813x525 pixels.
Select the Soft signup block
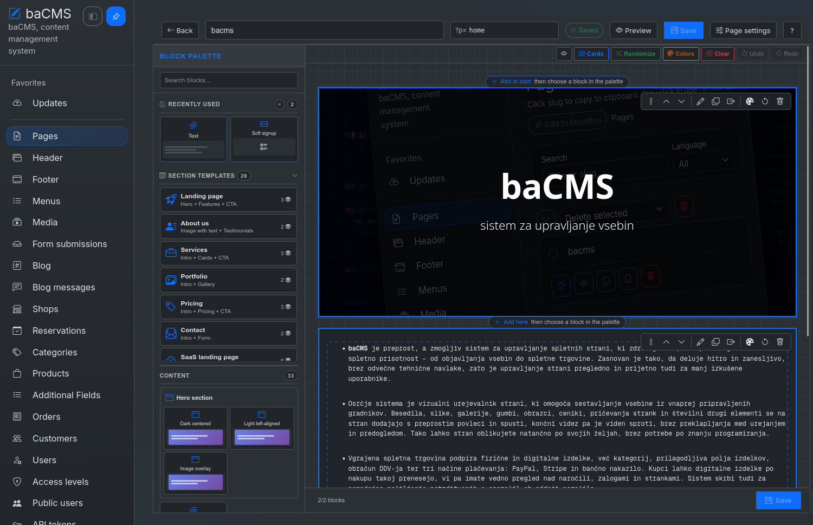pyautogui.click(x=264, y=139)
